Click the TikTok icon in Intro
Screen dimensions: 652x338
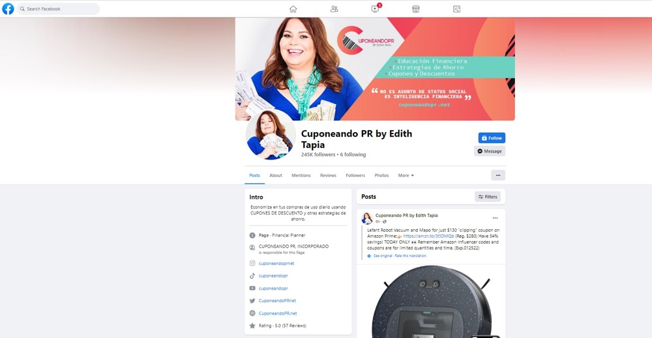(x=252, y=275)
